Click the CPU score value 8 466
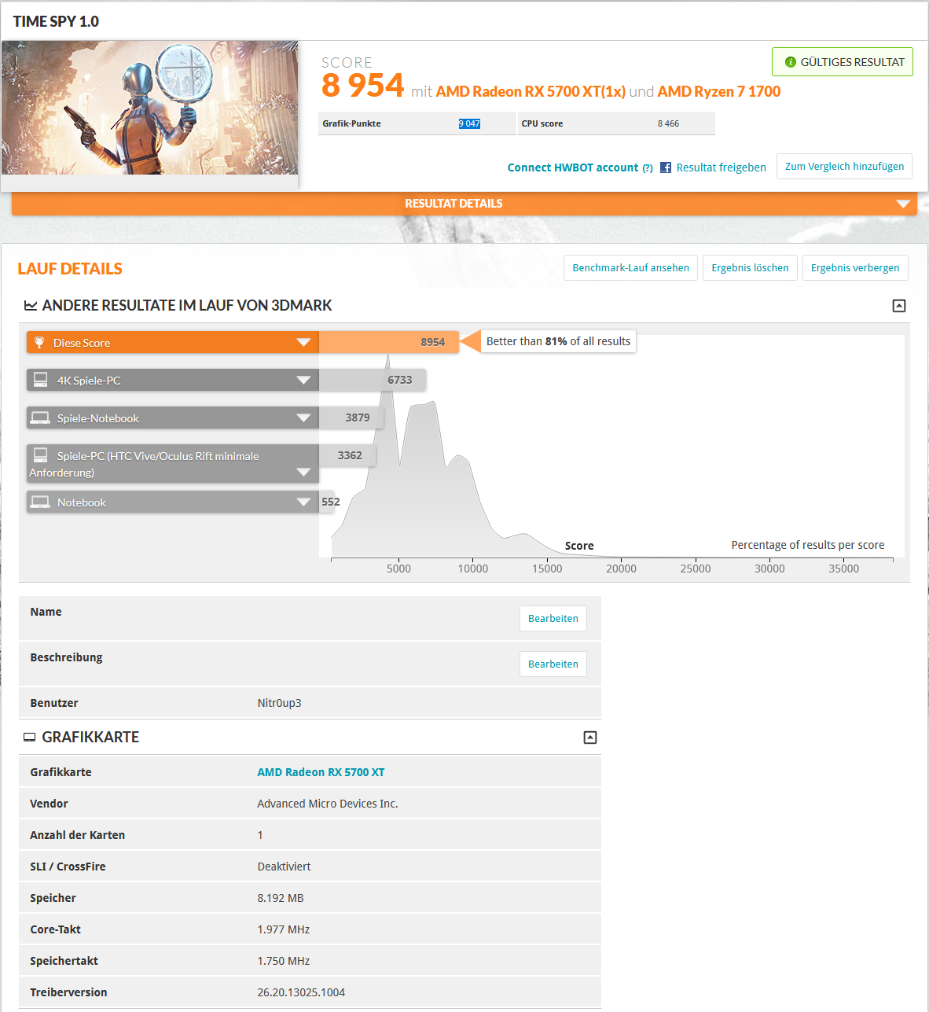929x1012 pixels. point(668,123)
